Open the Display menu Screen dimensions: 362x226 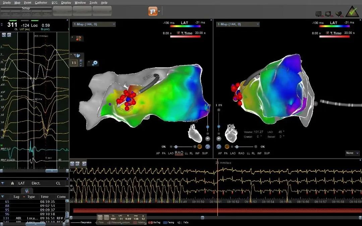66,2
